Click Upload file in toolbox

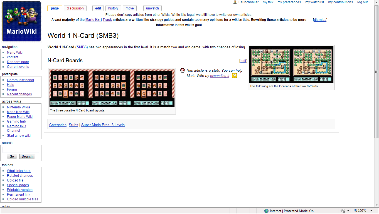coord(15,180)
